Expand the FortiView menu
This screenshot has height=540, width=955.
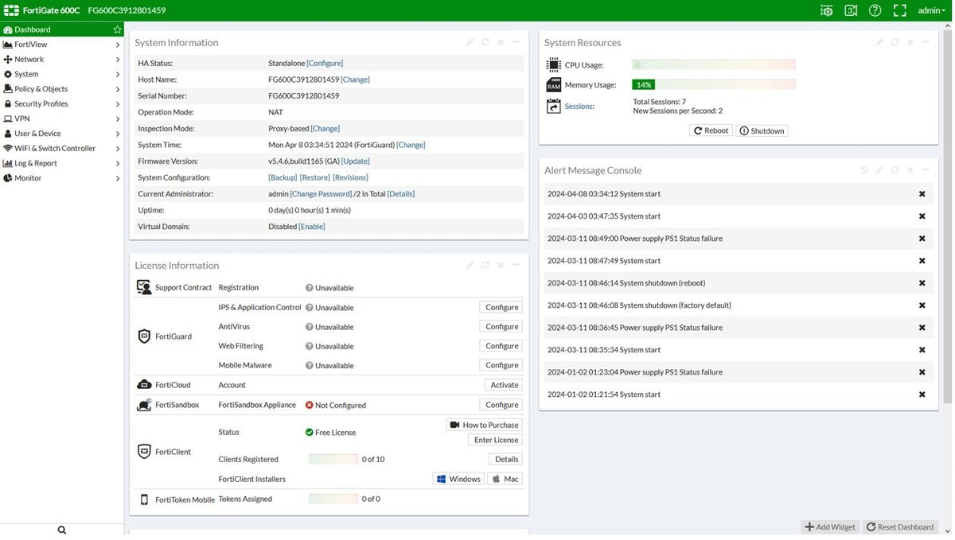[62, 45]
